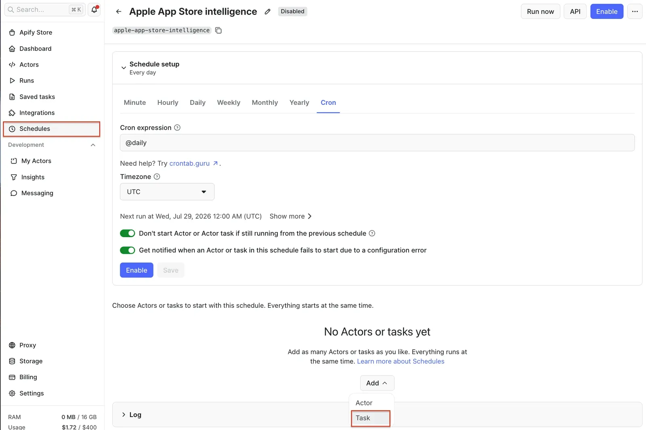Show Cron expression help tooltip
Image resolution: width=646 pixels, height=430 pixels.
click(177, 128)
